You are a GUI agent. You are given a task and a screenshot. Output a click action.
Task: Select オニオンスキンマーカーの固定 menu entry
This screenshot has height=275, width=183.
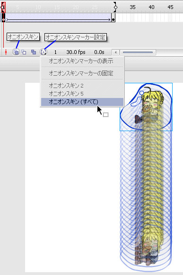[x=82, y=73]
